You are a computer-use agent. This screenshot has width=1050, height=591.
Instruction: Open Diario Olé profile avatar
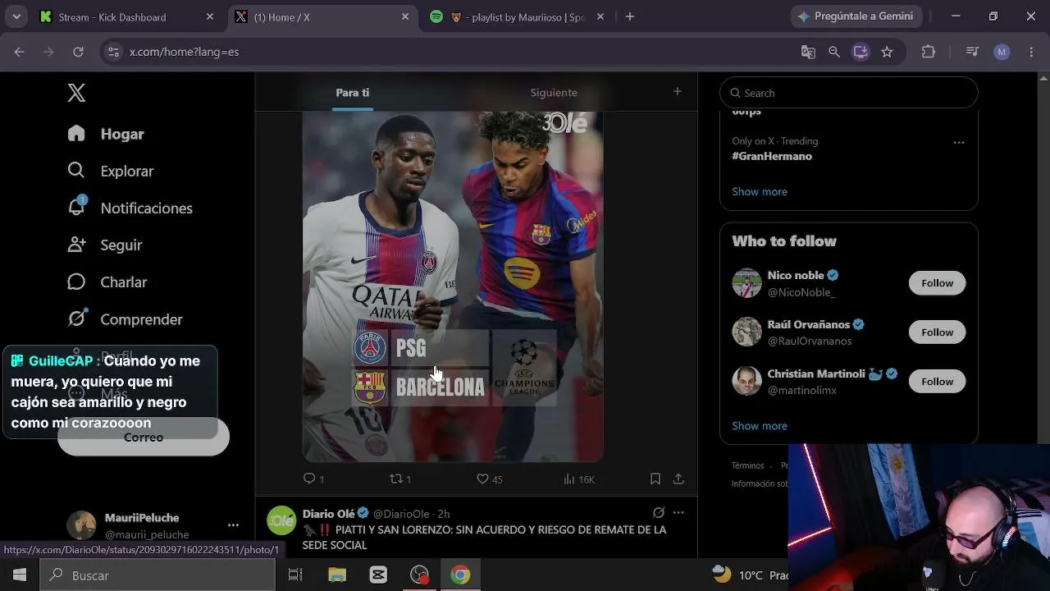pyautogui.click(x=281, y=520)
